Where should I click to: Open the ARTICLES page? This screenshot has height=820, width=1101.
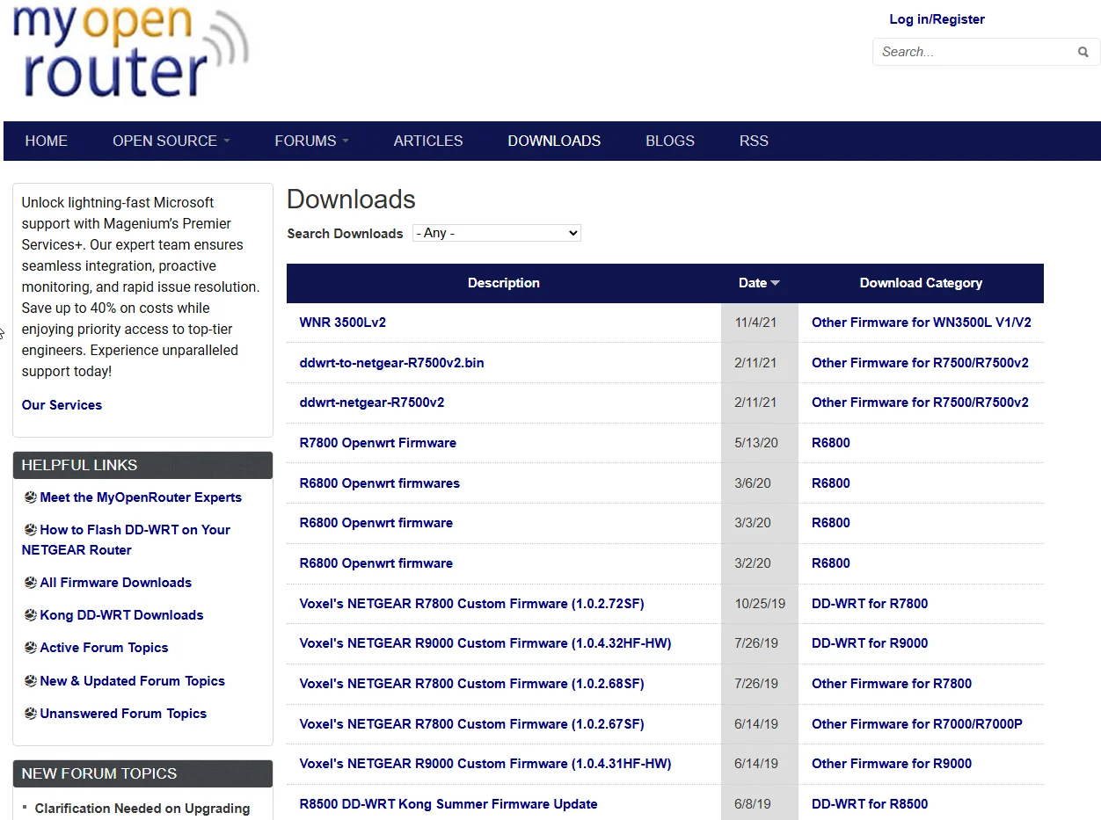point(428,141)
